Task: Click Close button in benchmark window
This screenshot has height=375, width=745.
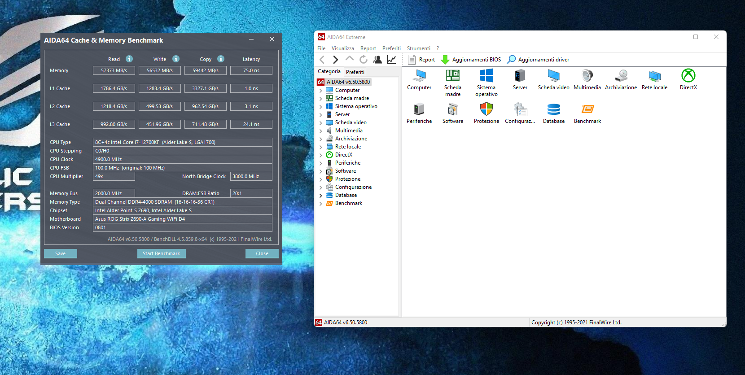Action: [x=262, y=253]
